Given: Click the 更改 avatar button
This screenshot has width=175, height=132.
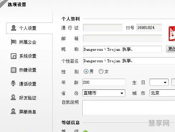Looking at the screenshot, I should [x=171, y=49].
